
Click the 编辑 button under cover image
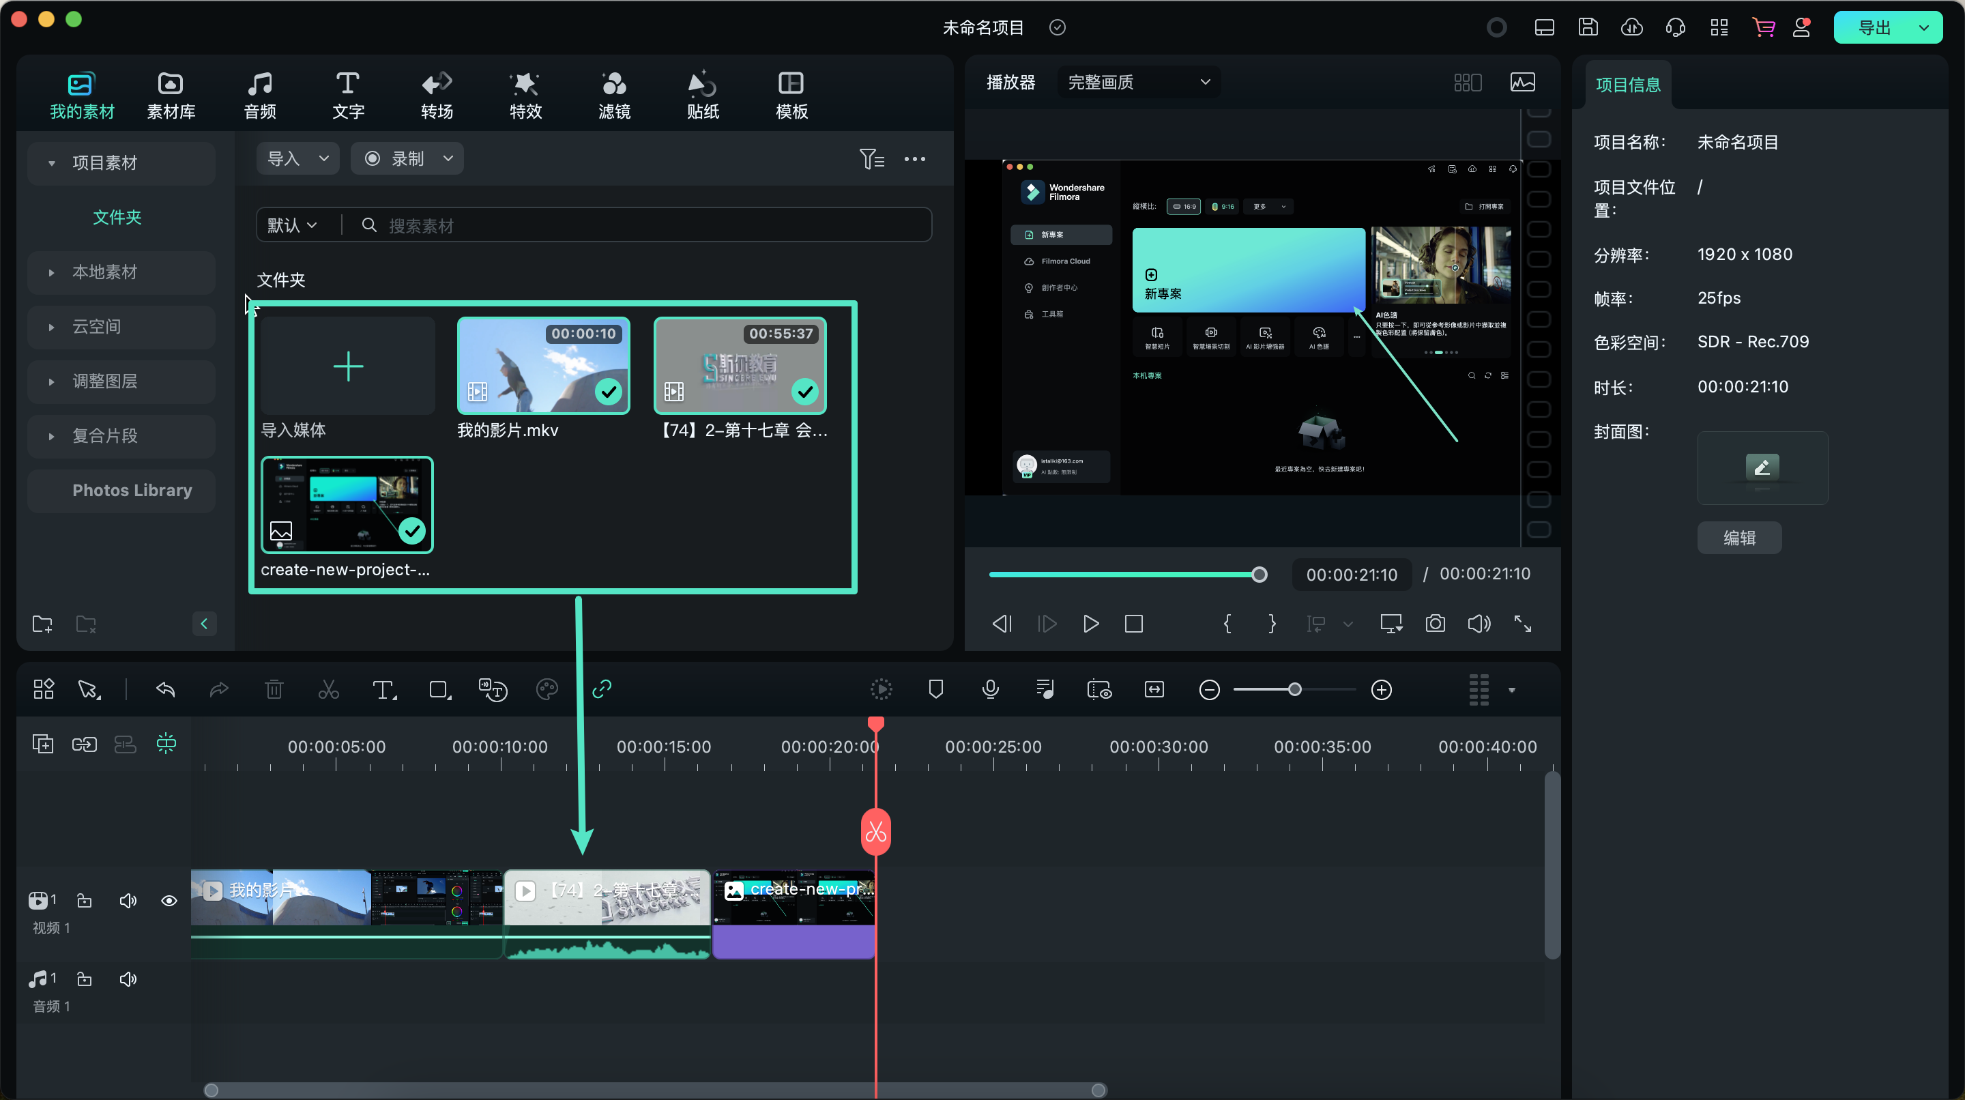tap(1738, 538)
